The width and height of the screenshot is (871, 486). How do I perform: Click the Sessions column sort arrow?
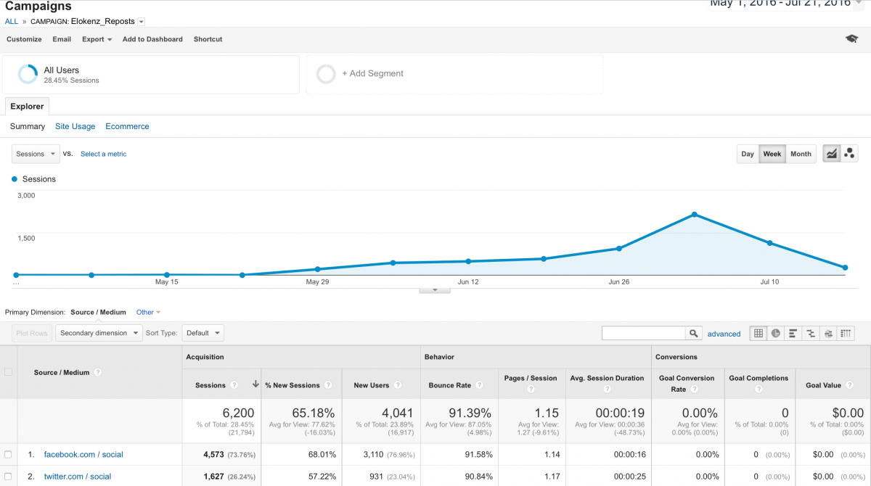coord(255,385)
